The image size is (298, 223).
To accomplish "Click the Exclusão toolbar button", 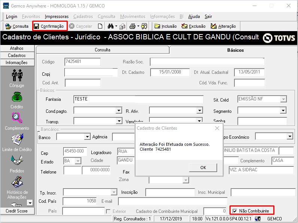I will click(194, 26).
